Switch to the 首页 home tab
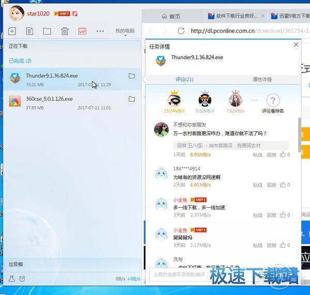 pyautogui.click(x=171, y=16)
